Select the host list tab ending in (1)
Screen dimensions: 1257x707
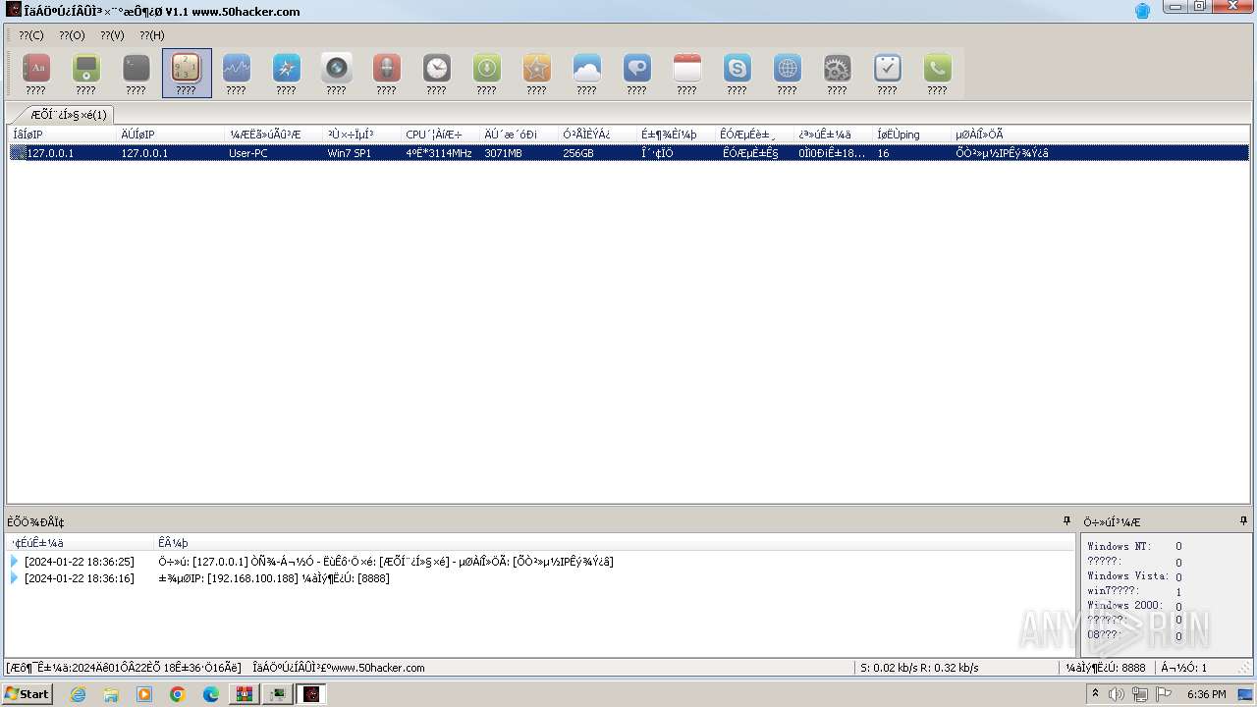68,115
